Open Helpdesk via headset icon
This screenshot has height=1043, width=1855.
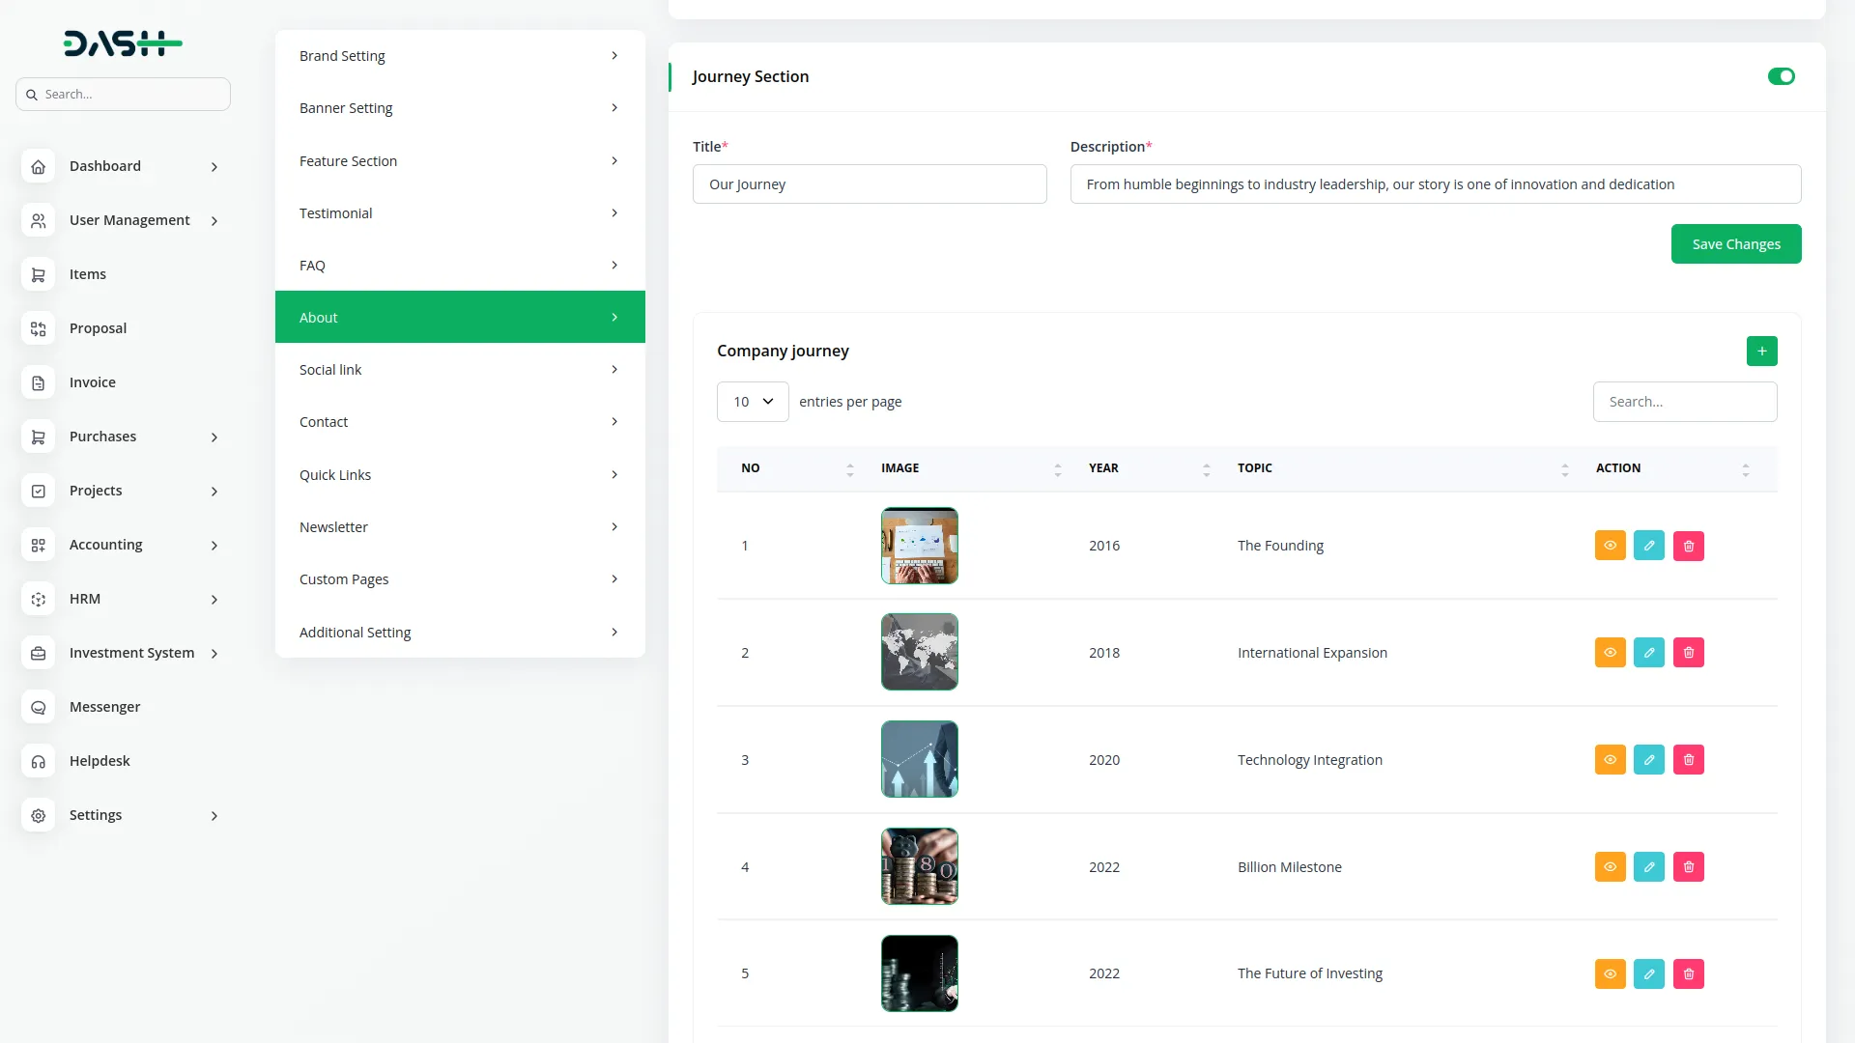pyautogui.click(x=39, y=761)
